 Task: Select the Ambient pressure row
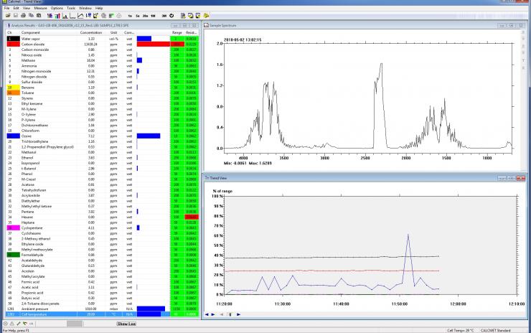[103, 309]
